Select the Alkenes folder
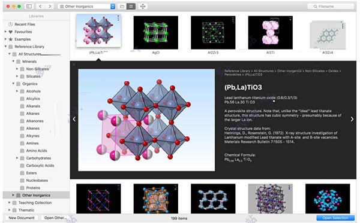The width and height of the screenshot is (360, 223). point(29,129)
